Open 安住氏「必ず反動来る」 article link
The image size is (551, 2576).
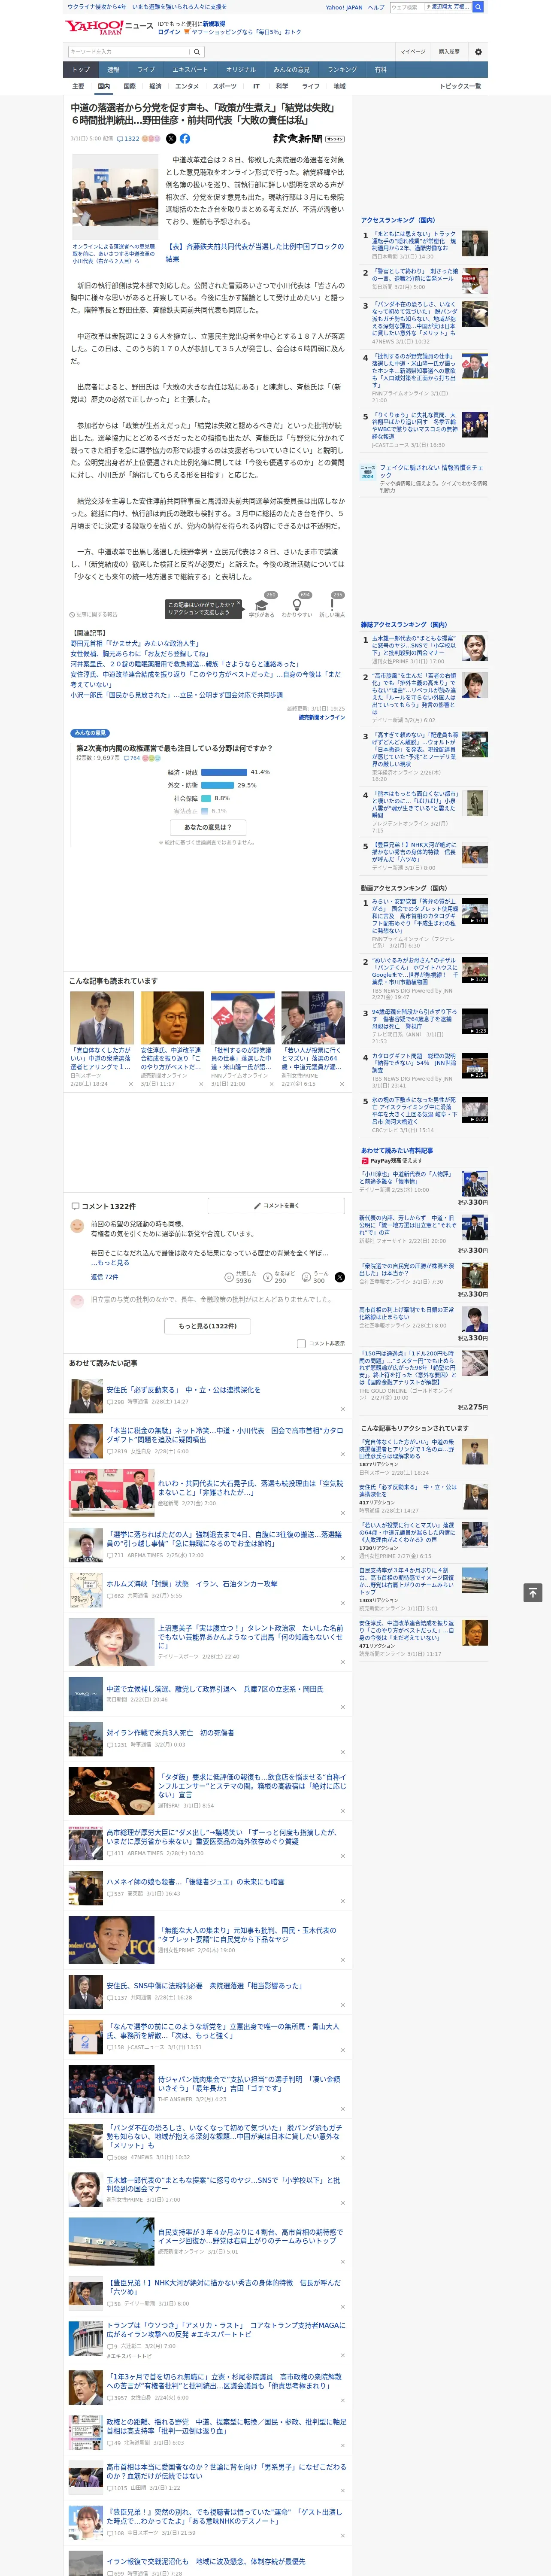183,1390
